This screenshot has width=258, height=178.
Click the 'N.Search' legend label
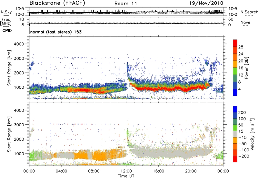[249, 12]
